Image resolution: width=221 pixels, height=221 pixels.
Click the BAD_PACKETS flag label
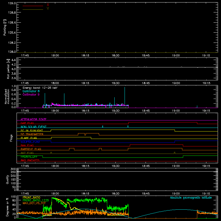30,160
